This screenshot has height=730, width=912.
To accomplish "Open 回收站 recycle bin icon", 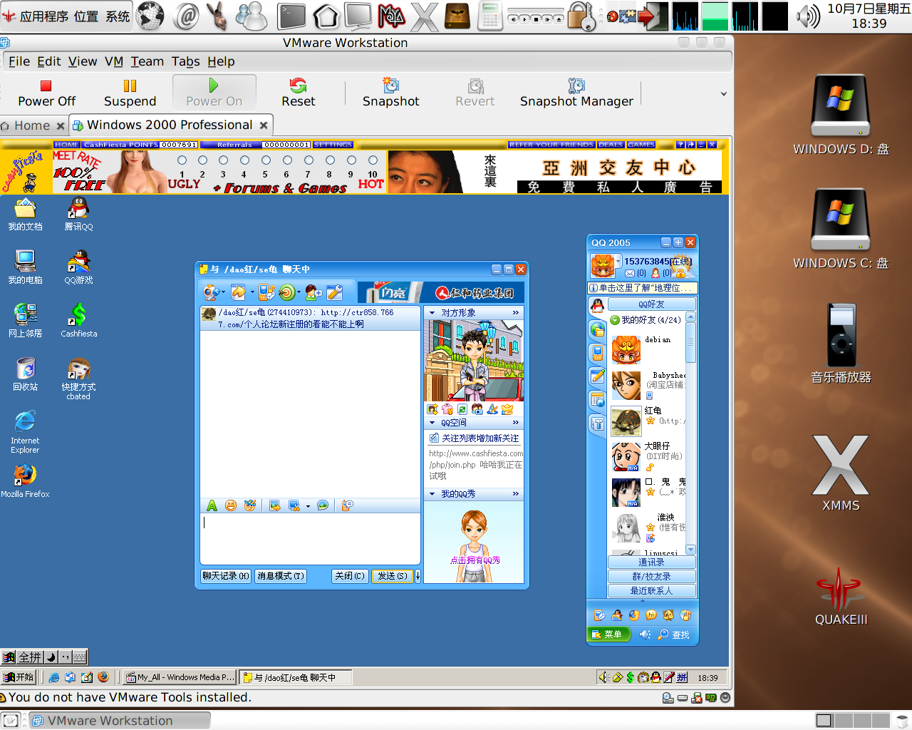I will click(25, 374).
